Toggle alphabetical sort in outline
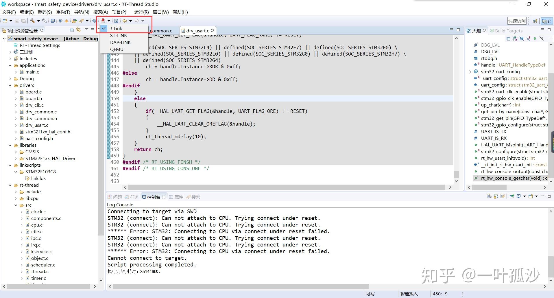This screenshot has height=298, width=554. tap(515, 38)
